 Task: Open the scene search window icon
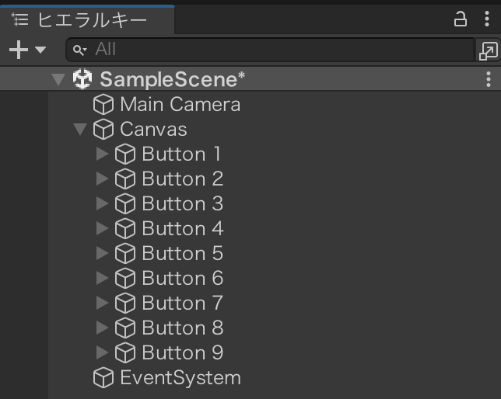(x=488, y=50)
